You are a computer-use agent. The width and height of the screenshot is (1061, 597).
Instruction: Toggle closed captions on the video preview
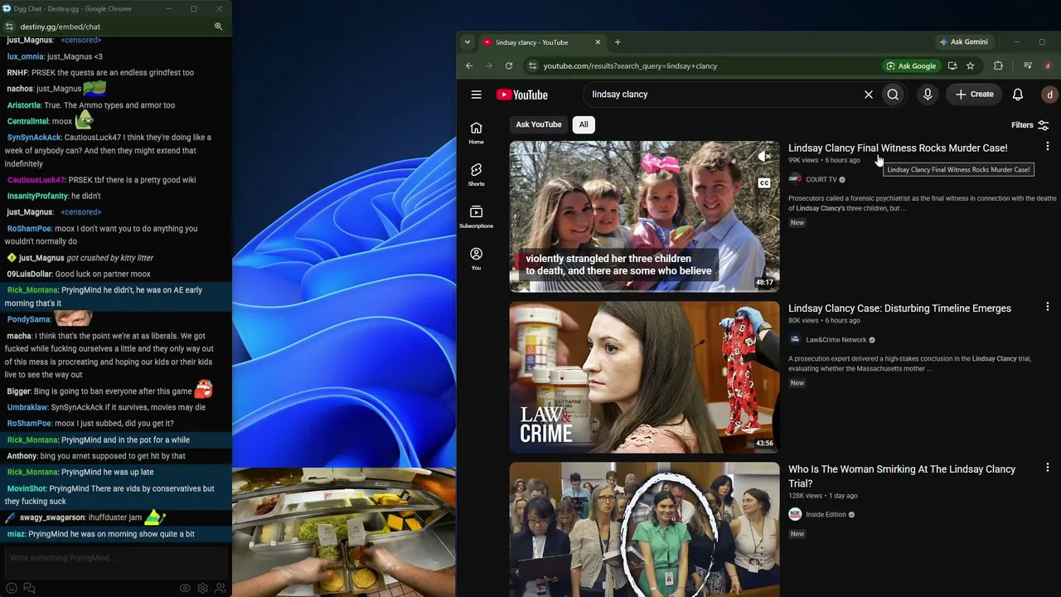(x=764, y=182)
